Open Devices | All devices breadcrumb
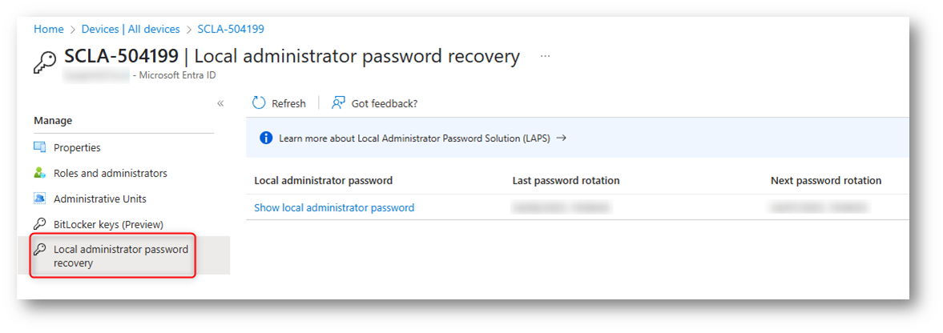This screenshot has width=943, height=333. pos(131,29)
